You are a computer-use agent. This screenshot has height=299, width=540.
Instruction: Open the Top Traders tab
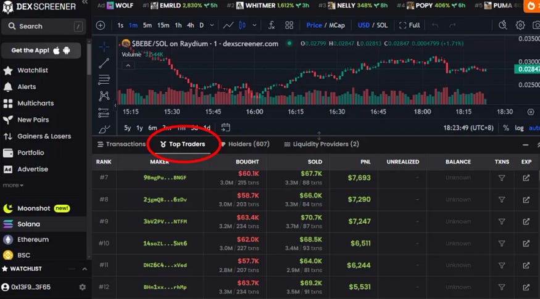(183, 144)
